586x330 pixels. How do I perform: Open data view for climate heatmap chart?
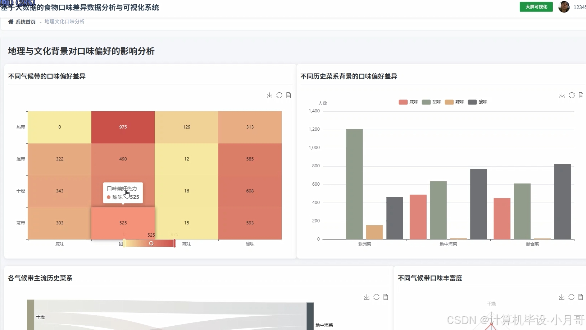[289, 95]
